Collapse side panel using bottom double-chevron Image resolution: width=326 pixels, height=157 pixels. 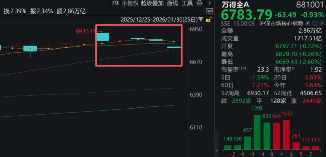[x=217, y=150]
